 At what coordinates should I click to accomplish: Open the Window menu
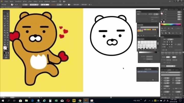47,2
